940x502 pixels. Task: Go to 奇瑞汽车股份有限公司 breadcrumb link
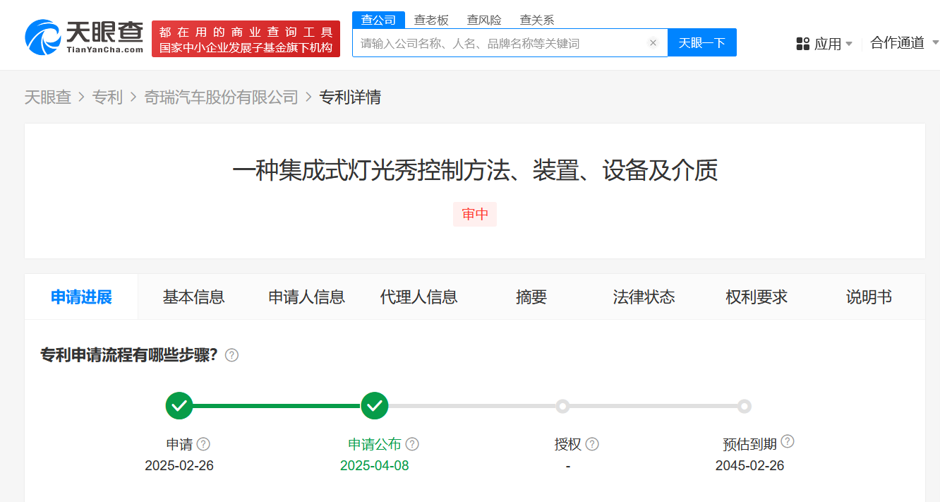221,97
